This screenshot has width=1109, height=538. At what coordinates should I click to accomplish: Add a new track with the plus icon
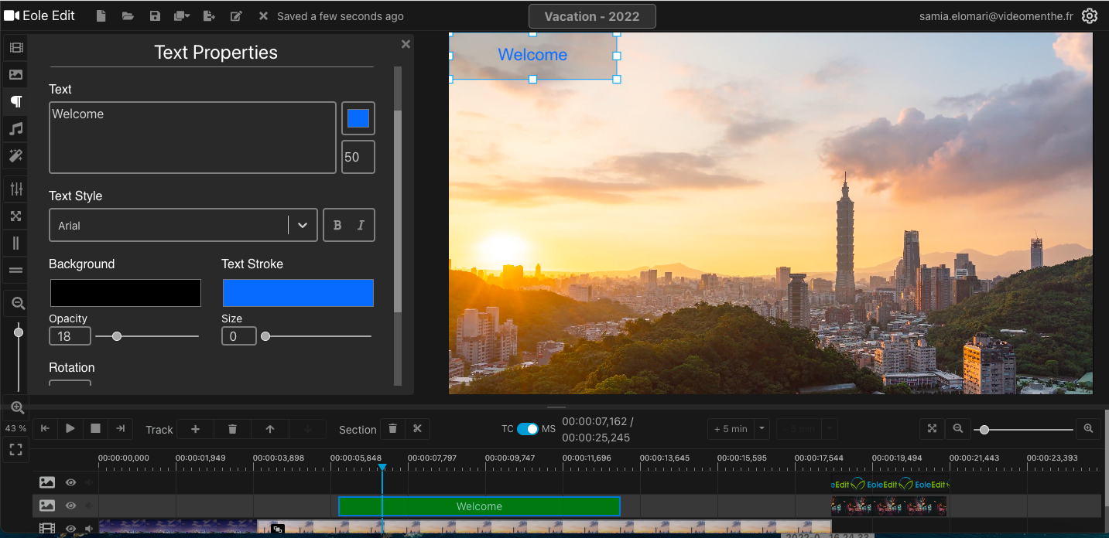pos(195,429)
